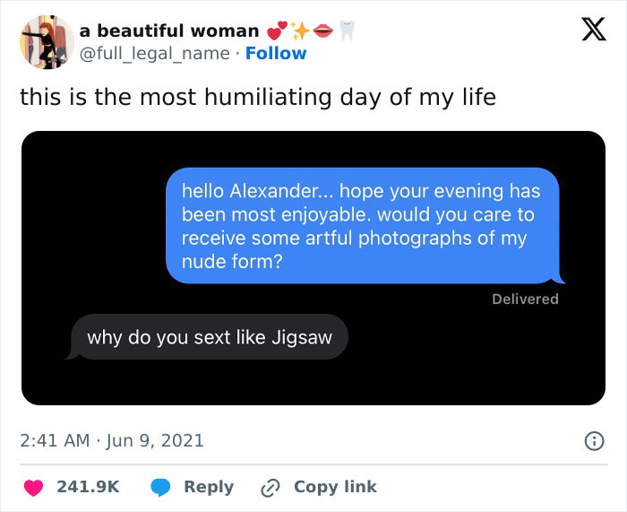The image size is (627, 512).
Task: Open the author's profile avatar
Action: [x=44, y=41]
